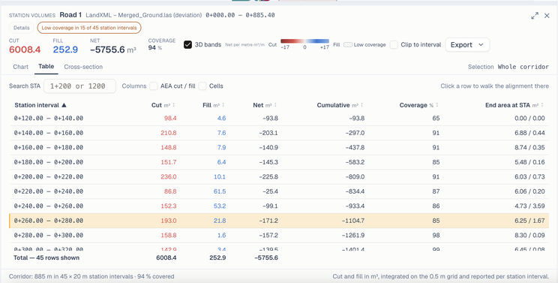Expand the station volumes panel to fullscreen

tap(535, 16)
